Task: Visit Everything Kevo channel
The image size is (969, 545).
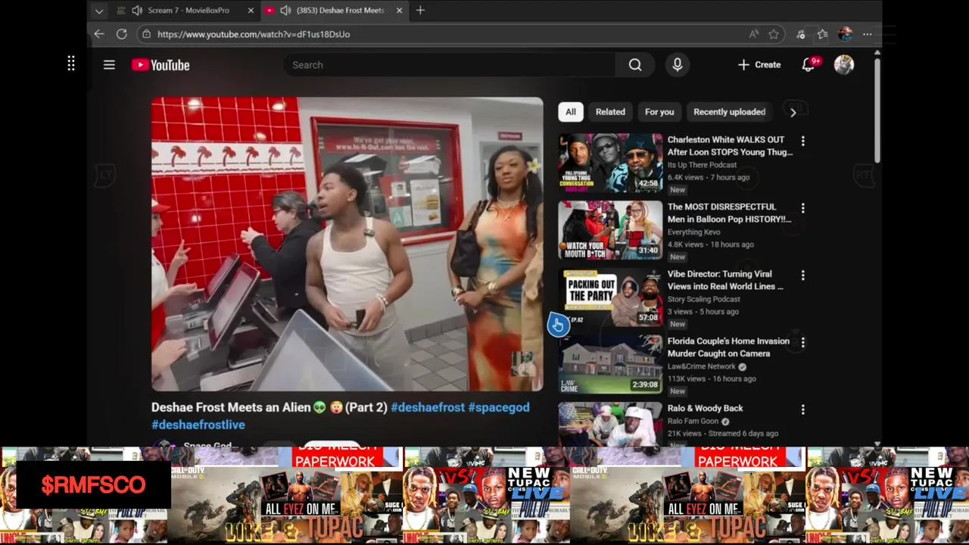Action: 693,232
